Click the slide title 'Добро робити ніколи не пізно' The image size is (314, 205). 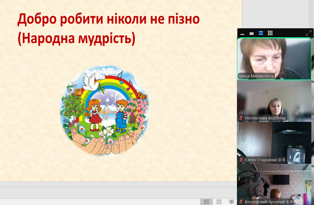109,20
